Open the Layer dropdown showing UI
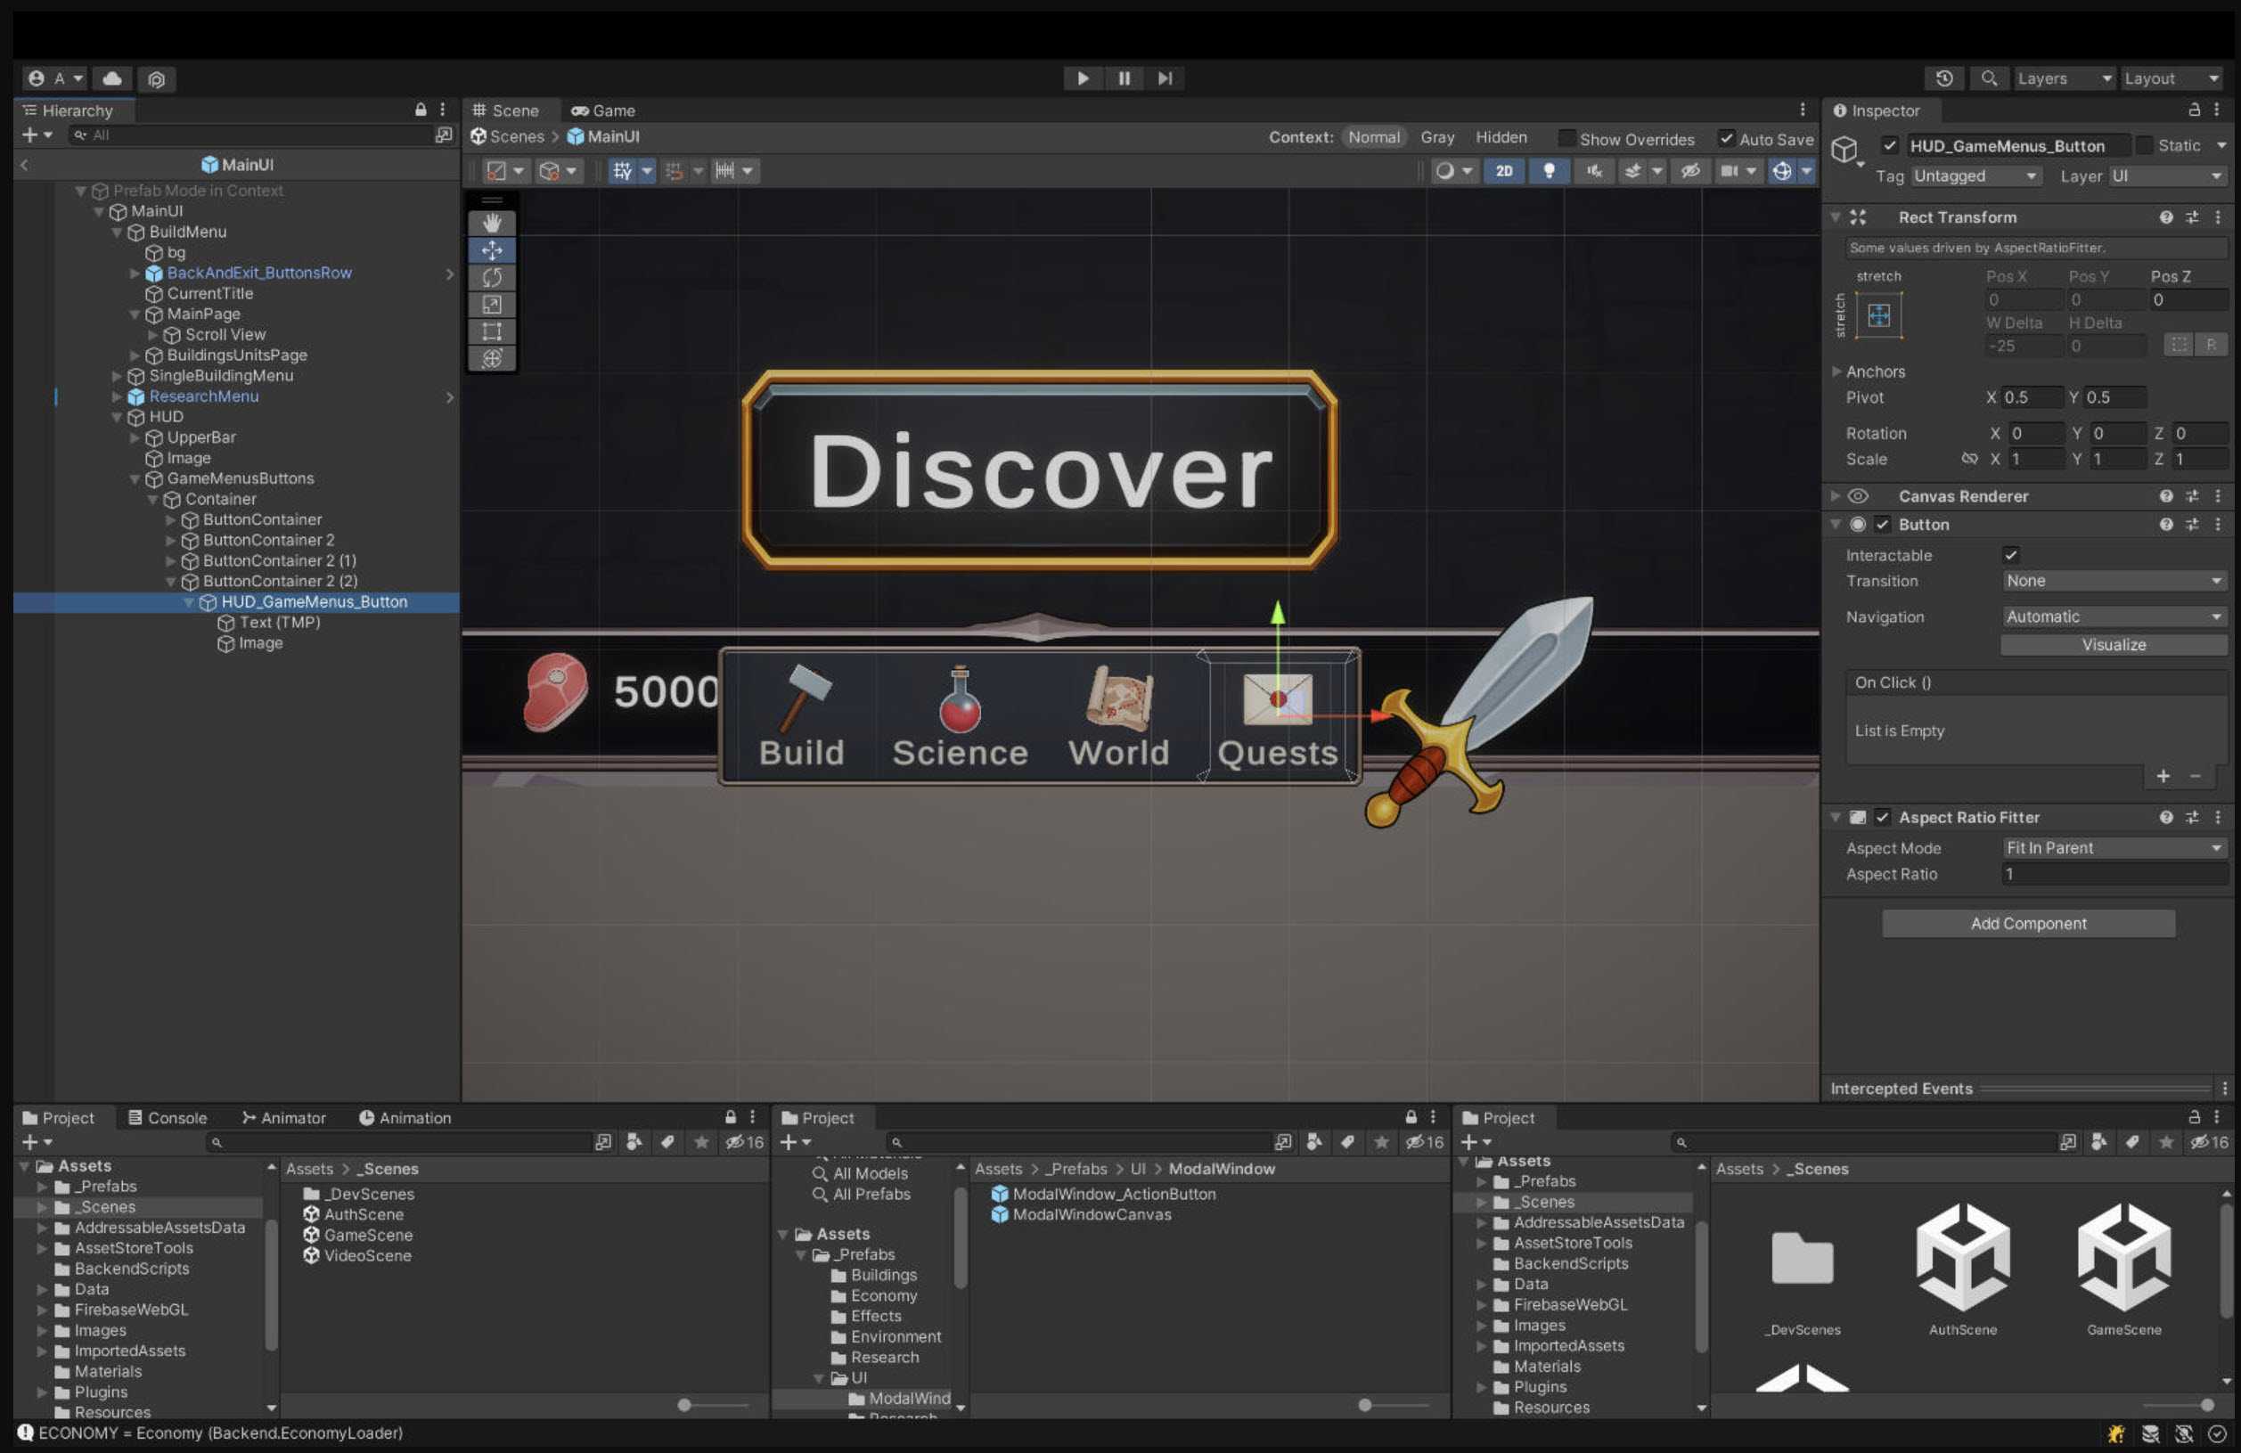The width and height of the screenshot is (2241, 1453). [x=2167, y=176]
